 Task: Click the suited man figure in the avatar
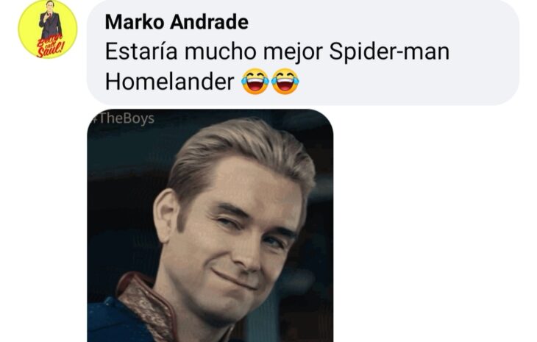pyautogui.click(x=50, y=19)
